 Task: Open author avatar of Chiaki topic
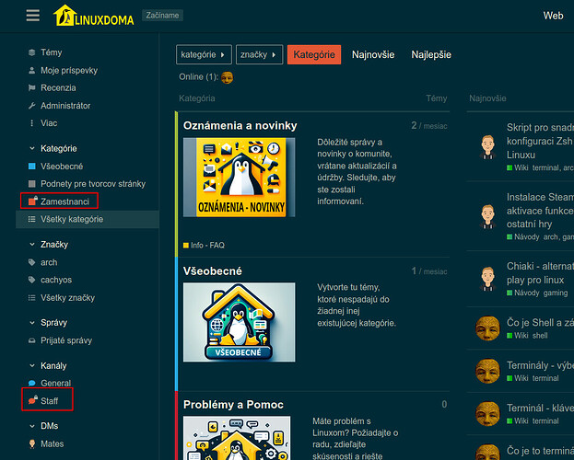coord(487,279)
